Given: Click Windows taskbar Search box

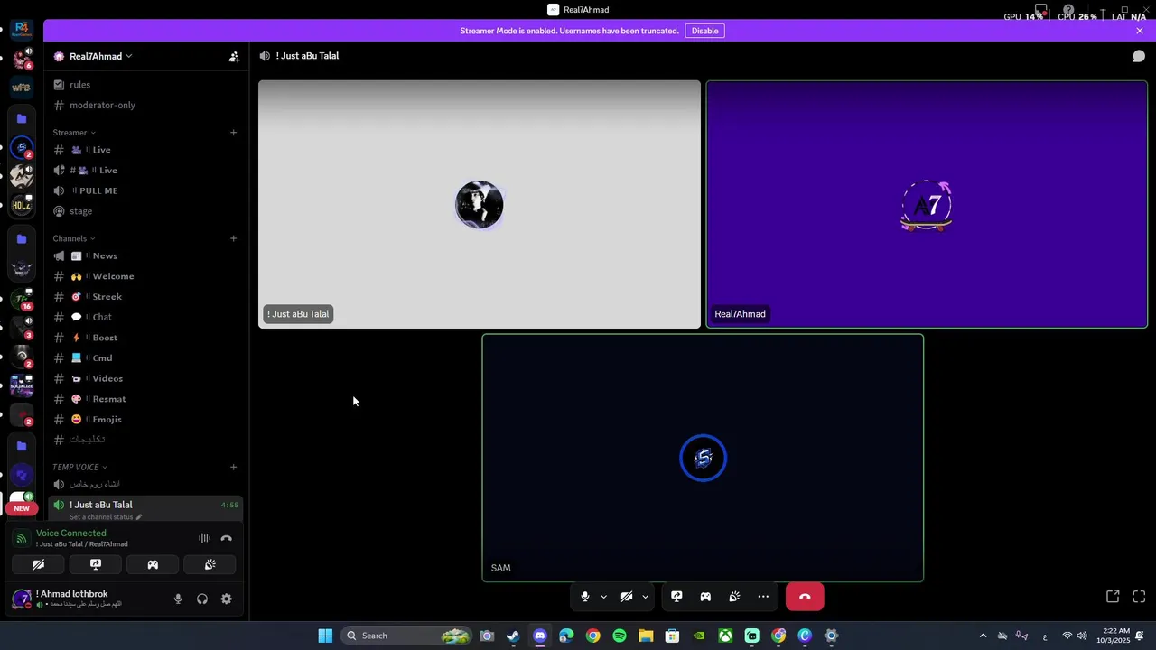Looking at the screenshot, I should point(407,636).
